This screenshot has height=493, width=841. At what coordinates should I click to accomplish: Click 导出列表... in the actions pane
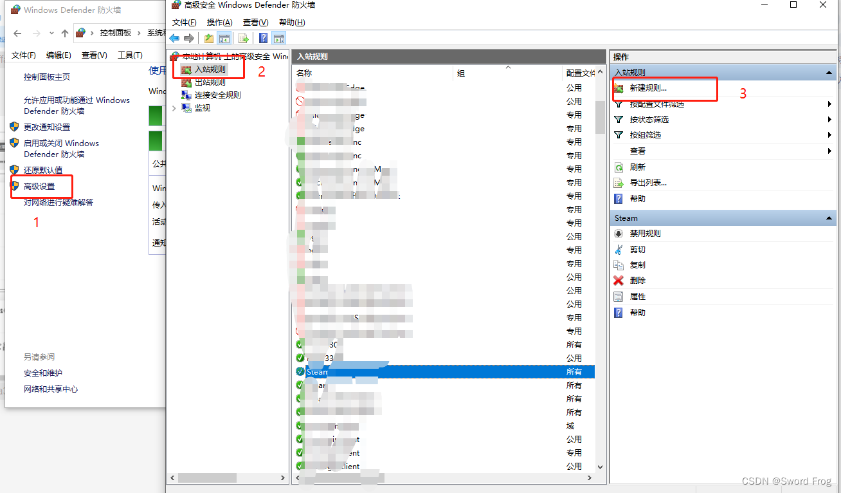648,182
